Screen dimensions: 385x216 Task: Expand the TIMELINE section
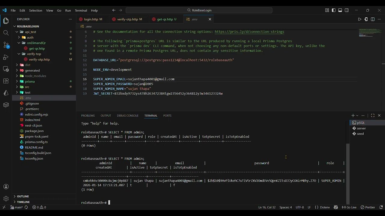[44, 202]
